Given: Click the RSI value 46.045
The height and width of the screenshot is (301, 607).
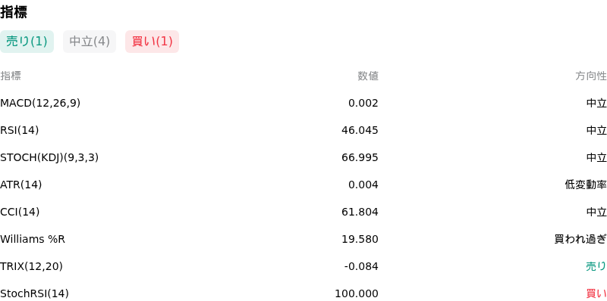Looking at the screenshot, I should pos(360,130).
